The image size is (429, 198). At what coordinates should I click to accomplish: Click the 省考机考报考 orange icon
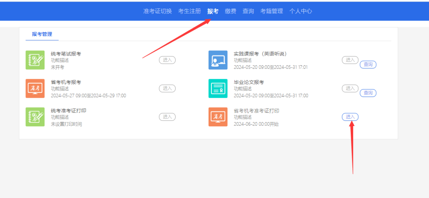35,88
